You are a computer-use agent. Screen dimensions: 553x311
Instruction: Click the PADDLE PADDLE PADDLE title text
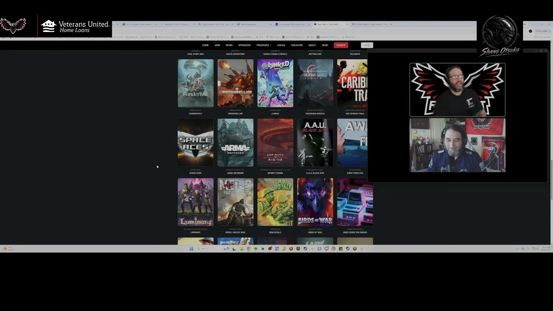275,54
